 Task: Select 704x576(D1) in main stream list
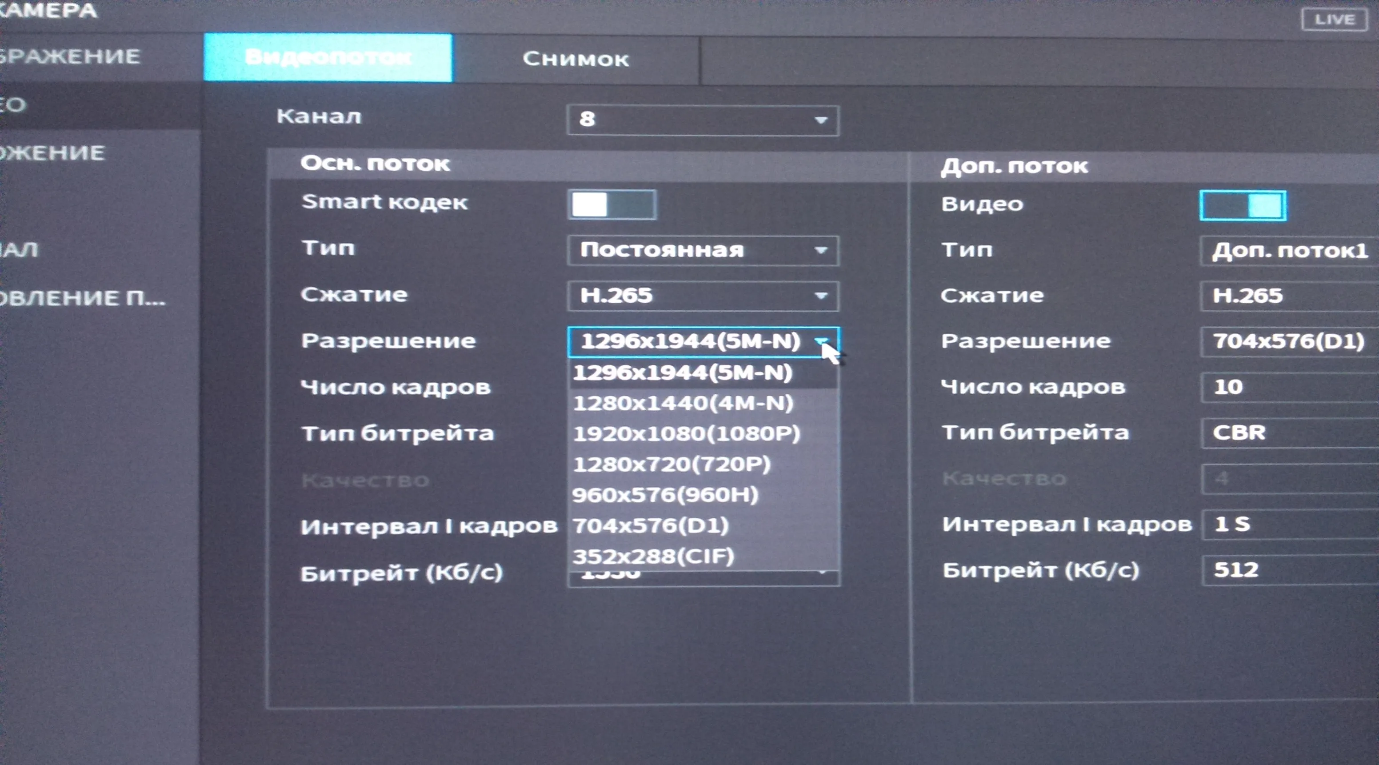[x=651, y=525]
